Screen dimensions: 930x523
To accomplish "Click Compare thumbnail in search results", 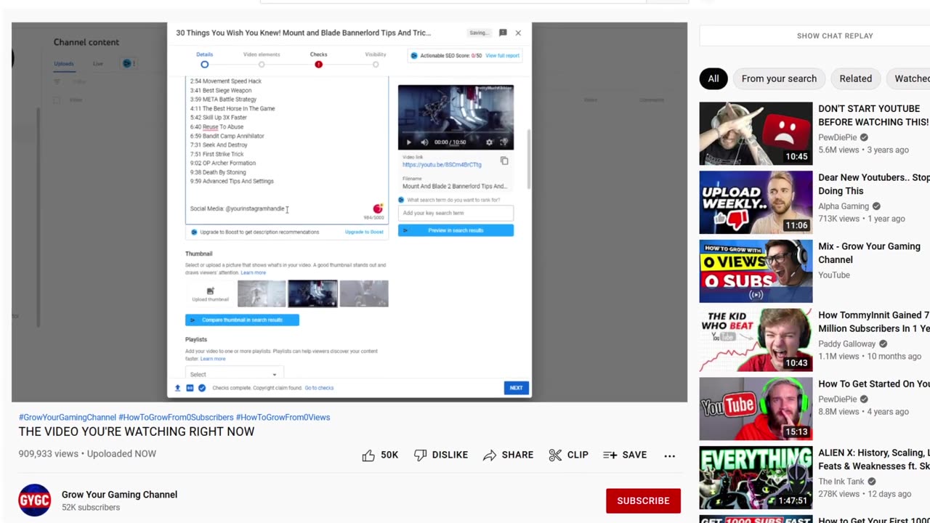I will coord(242,320).
